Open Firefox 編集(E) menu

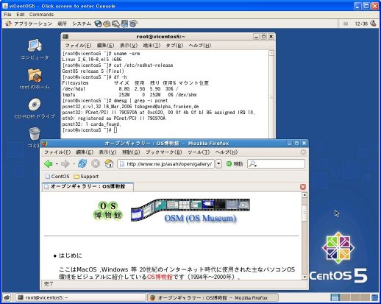(x=85, y=152)
